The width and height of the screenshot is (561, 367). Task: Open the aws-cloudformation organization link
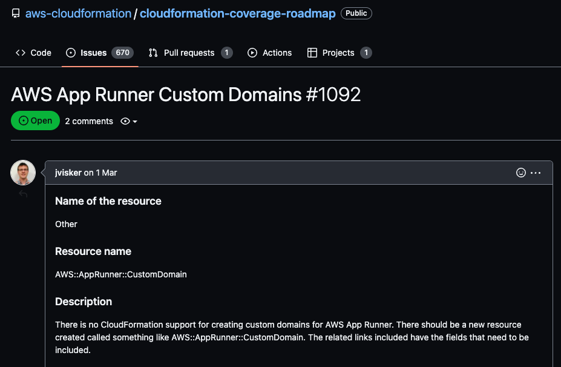[78, 13]
